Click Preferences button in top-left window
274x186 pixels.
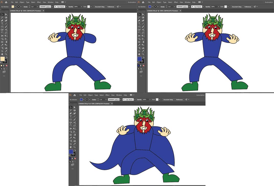[111, 7]
